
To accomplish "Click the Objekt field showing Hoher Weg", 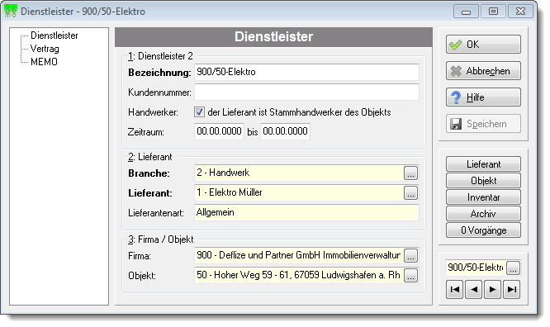I will [x=299, y=275].
